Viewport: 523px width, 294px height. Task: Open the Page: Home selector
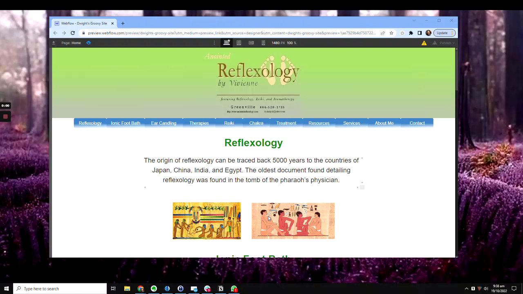tap(71, 43)
